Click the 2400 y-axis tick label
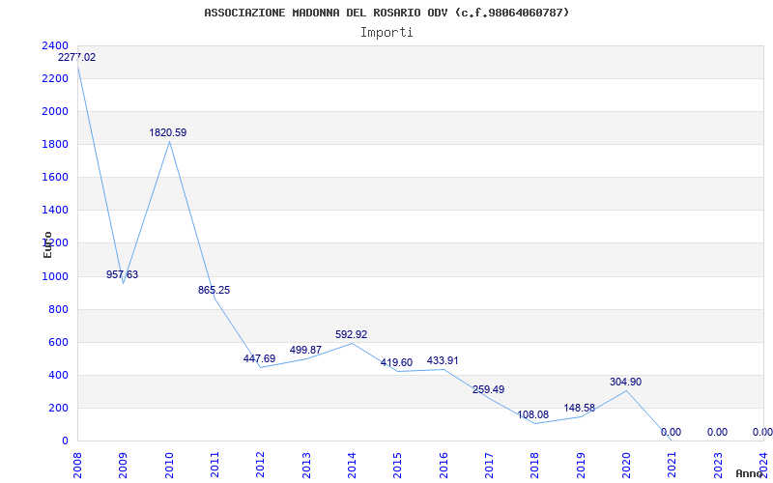The image size is (773, 483). tap(55, 45)
